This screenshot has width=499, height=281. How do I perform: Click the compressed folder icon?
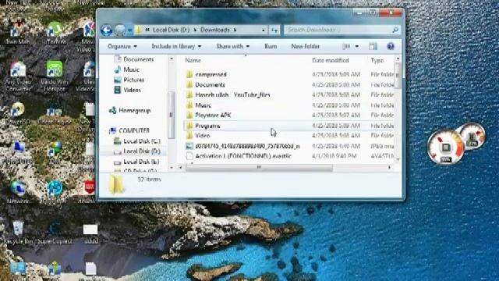coord(189,75)
